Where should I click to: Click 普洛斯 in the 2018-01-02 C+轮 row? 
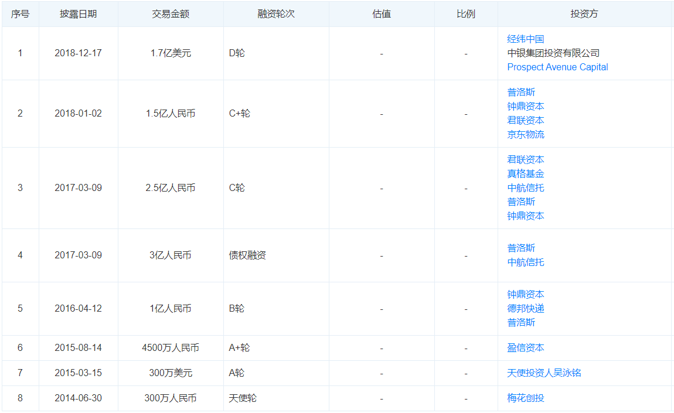tap(521, 93)
